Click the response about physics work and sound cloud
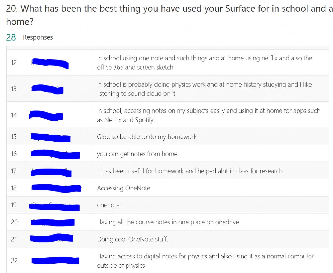This screenshot has height=273, width=333. click(x=204, y=89)
